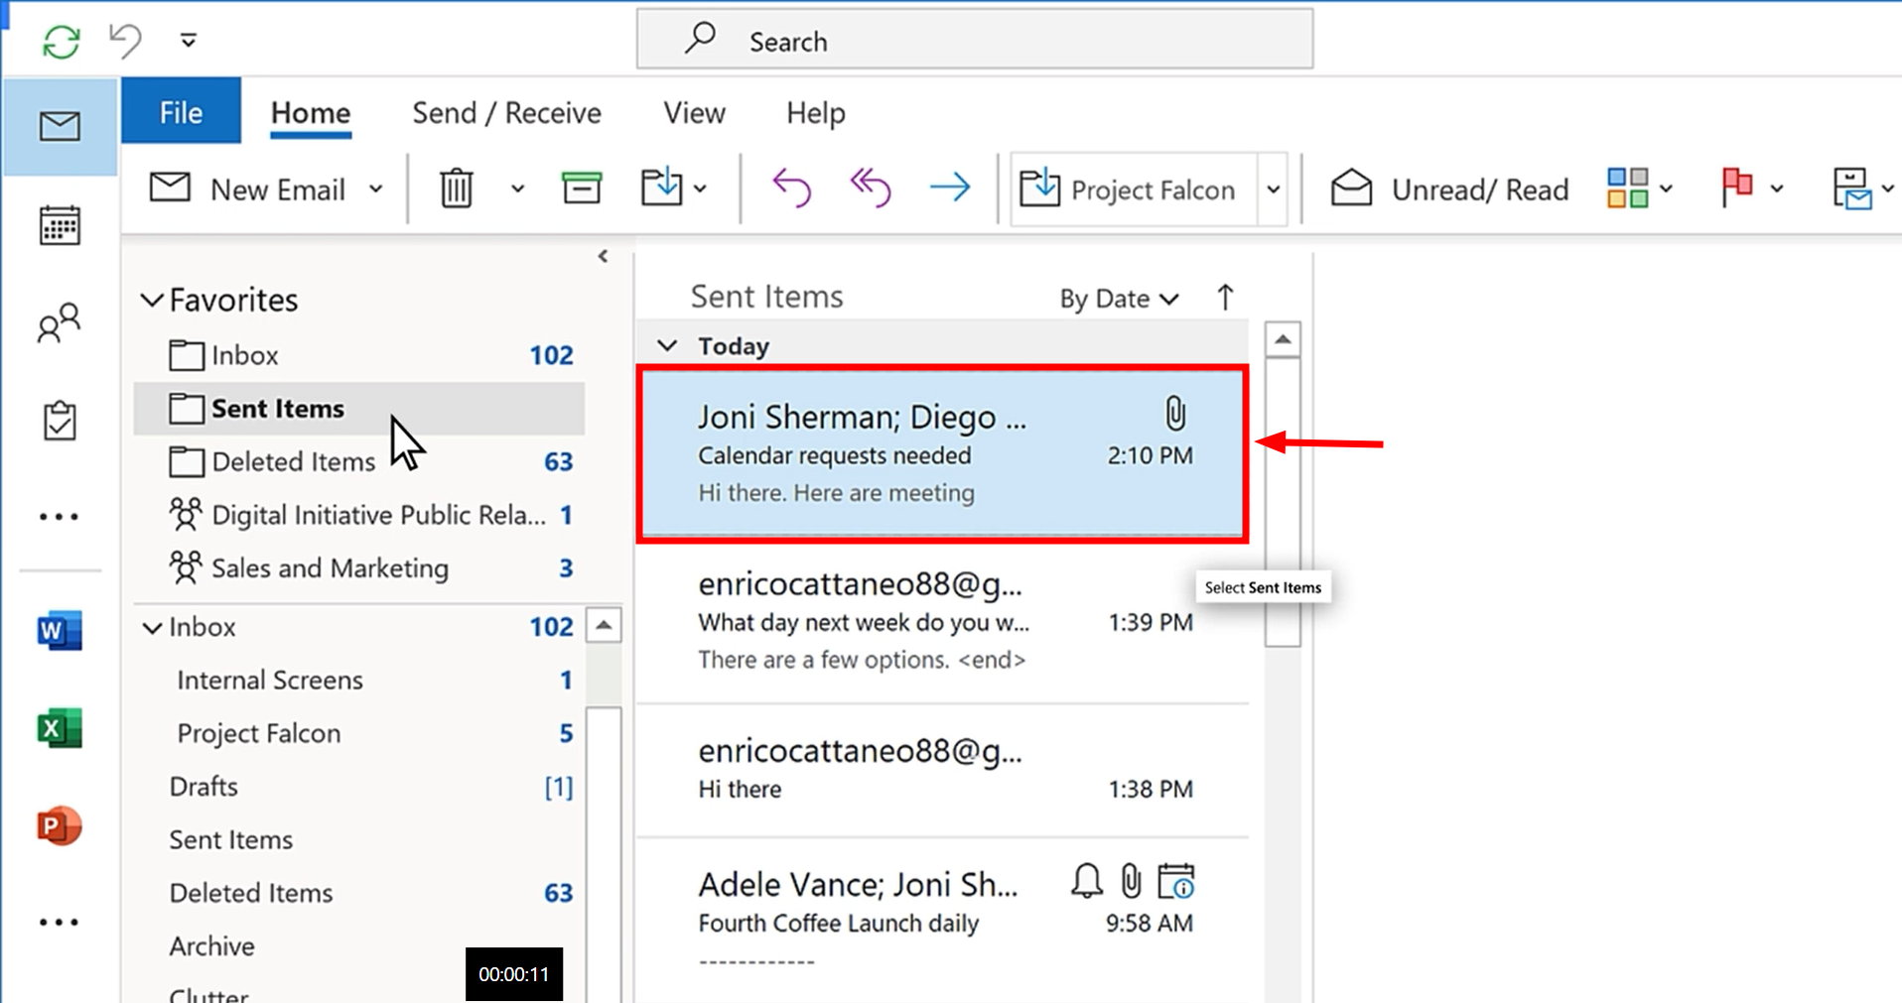The image size is (1902, 1003).
Task: Toggle Unread/Read status of message
Action: (1449, 188)
